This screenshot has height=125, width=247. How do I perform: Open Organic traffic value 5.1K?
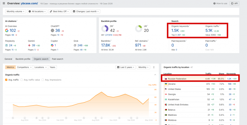click(209, 31)
